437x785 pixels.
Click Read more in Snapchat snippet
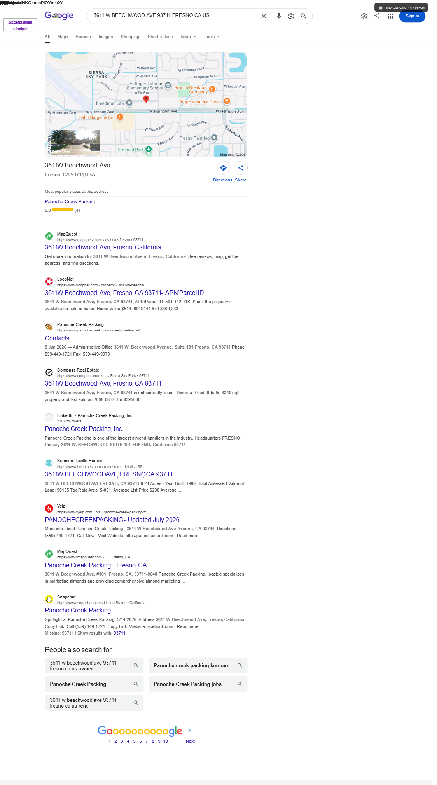187,626
